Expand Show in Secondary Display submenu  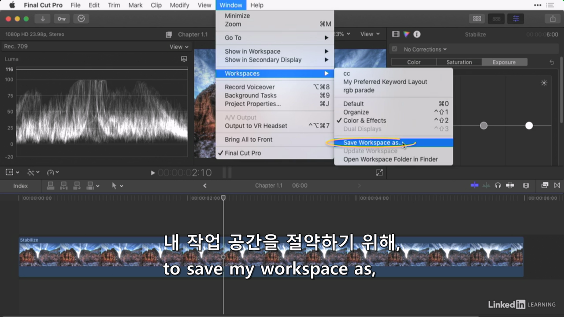coord(275,60)
